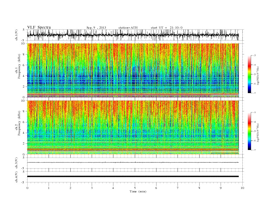This screenshot has width=273, height=211.
Task: Click the '-3' label on the upper colorbar
Action: tap(254, 56)
